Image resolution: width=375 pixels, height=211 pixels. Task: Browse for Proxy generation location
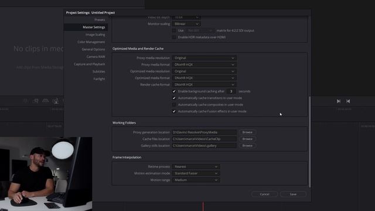tap(247, 132)
